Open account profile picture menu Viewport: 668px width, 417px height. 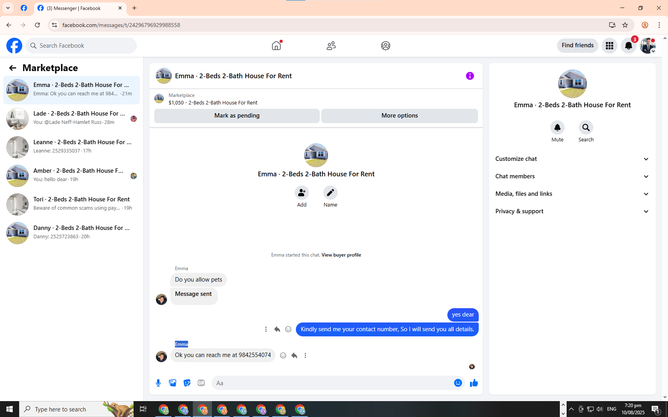click(648, 46)
